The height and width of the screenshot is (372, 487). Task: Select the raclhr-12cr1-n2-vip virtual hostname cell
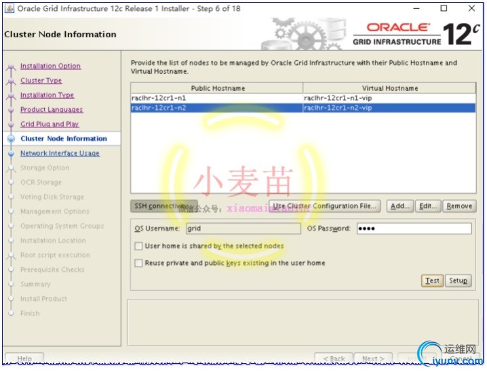pos(389,108)
